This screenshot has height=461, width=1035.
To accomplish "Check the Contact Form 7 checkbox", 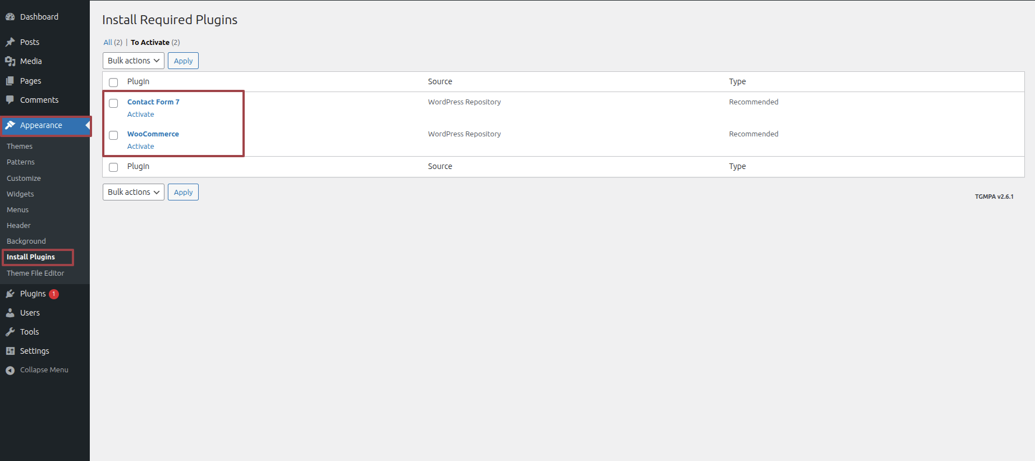I will point(113,103).
